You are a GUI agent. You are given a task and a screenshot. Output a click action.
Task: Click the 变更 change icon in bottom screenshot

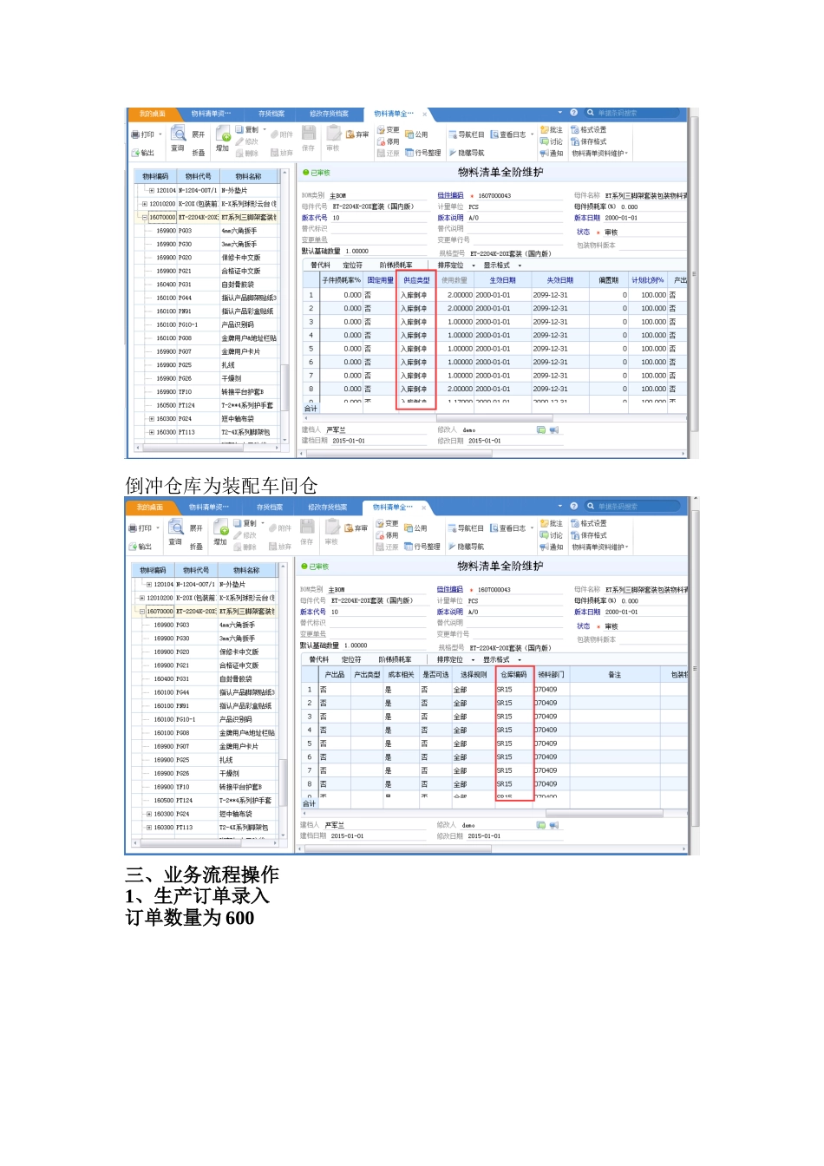(x=379, y=524)
